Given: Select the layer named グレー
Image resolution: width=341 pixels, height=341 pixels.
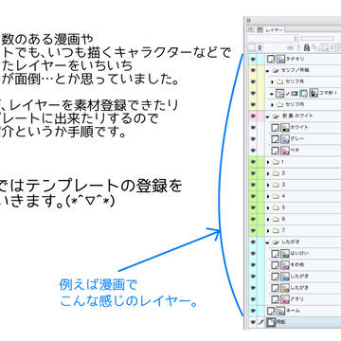Looking at the screenshot, I should [x=296, y=138].
